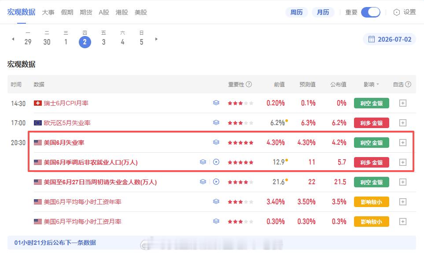Open 美国6月平均每小时工资月率 link
This screenshot has width=424, height=254.
pyautogui.click(x=82, y=222)
